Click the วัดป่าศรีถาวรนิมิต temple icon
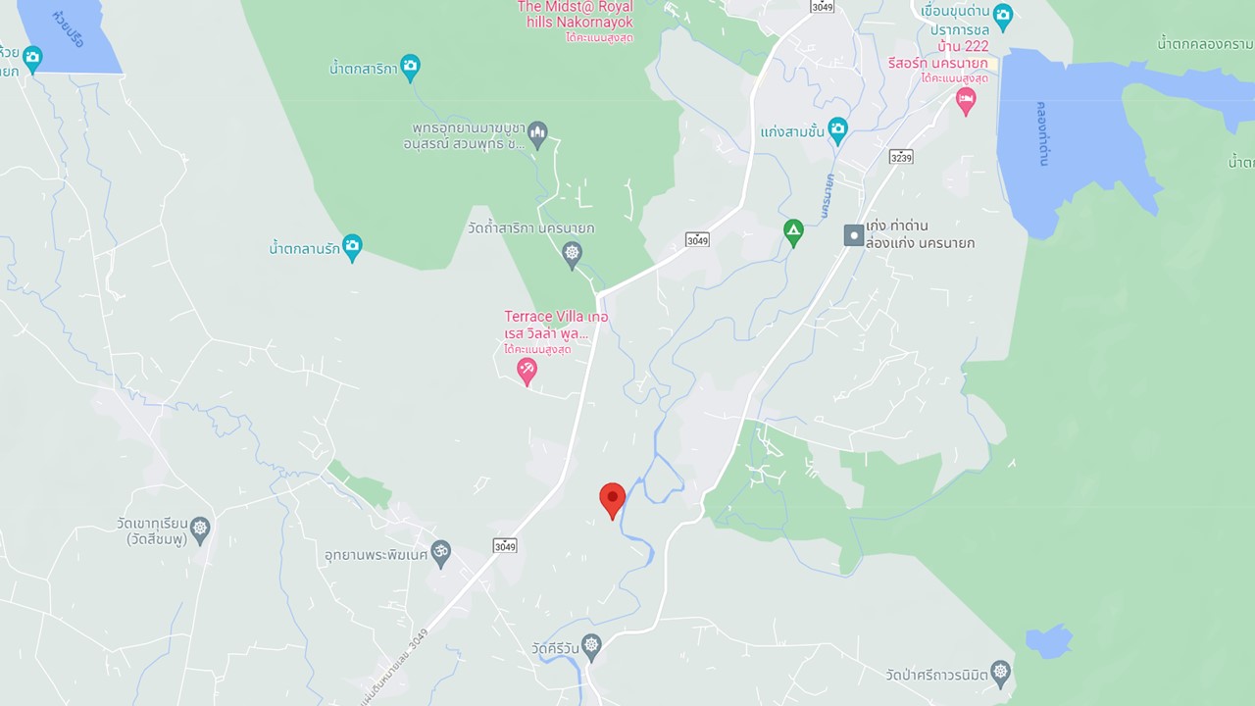The height and width of the screenshot is (706, 1255). click(1000, 673)
